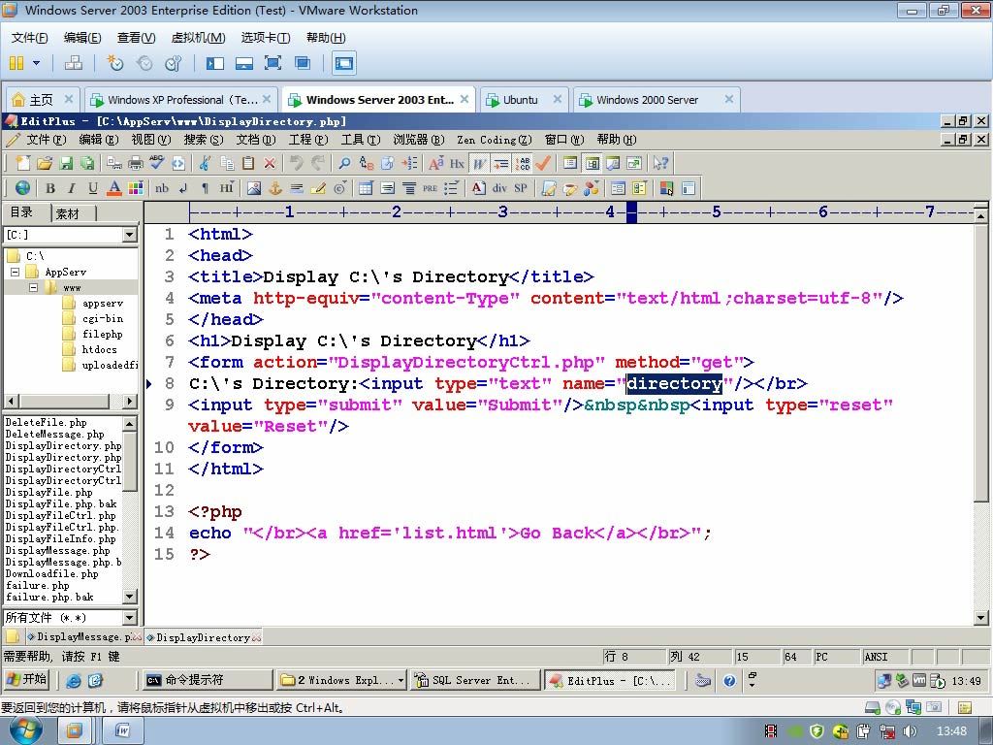
Task: Open the VMware pause button dropdown arrow
Action: coord(36,63)
